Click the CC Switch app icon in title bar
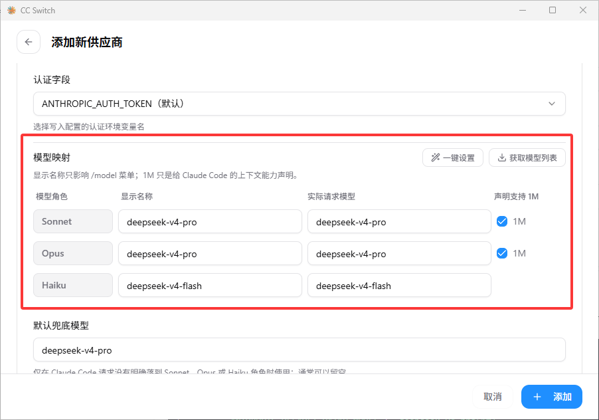This screenshot has height=420, width=599. [x=11, y=11]
